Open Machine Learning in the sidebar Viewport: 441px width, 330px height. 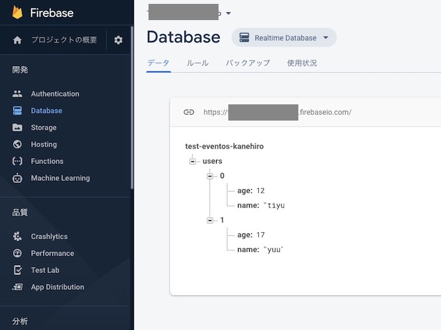(x=60, y=178)
